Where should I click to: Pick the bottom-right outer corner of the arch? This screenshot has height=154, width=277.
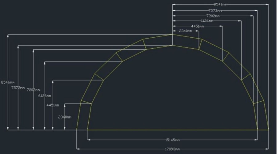pos(268,130)
